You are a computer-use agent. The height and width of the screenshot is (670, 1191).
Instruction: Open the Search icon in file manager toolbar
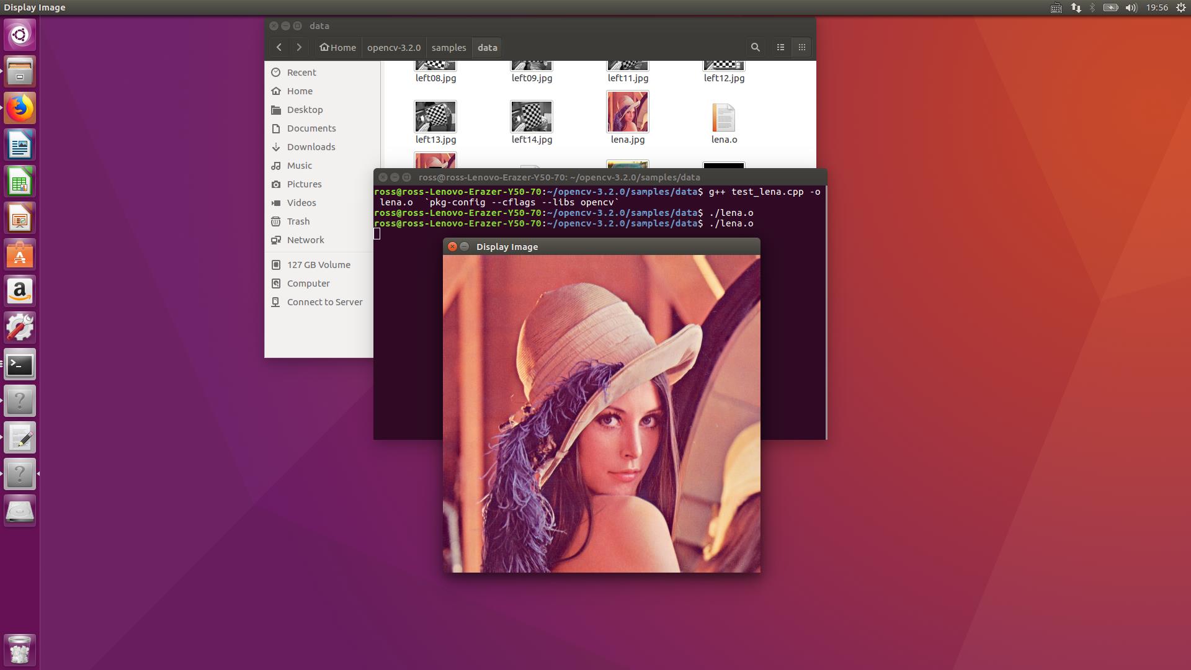coord(754,47)
